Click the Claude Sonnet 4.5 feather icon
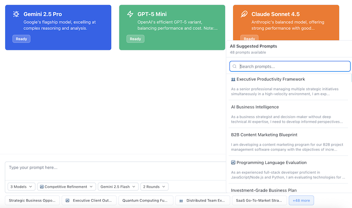Screen dimensions: 352x208 click(244, 14)
